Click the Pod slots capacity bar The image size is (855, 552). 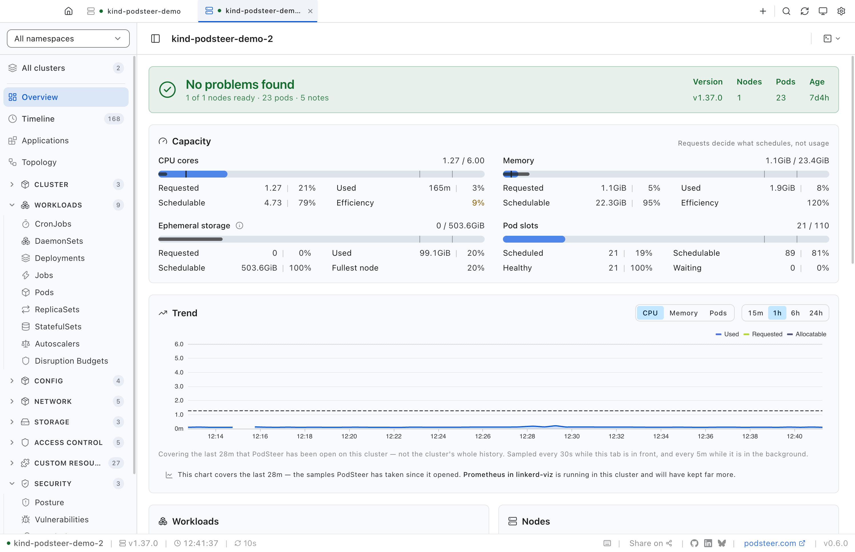[x=666, y=239]
